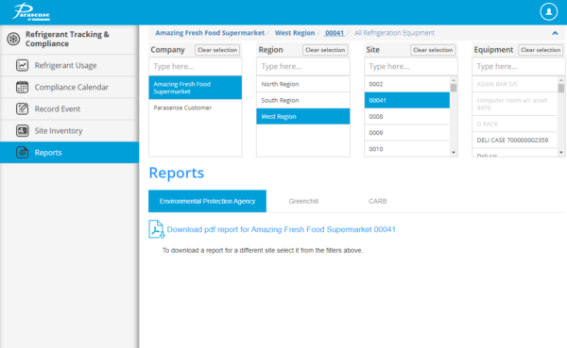Clear the Region selection
Screen dimensions: 567x348
click(x=325, y=50)
